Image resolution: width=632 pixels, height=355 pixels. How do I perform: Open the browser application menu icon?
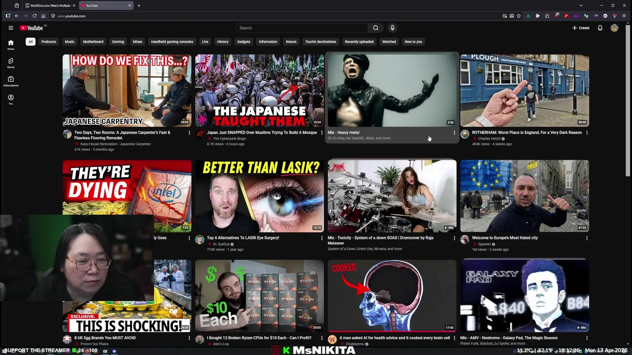pyautogui.click(x=624, y=16)
